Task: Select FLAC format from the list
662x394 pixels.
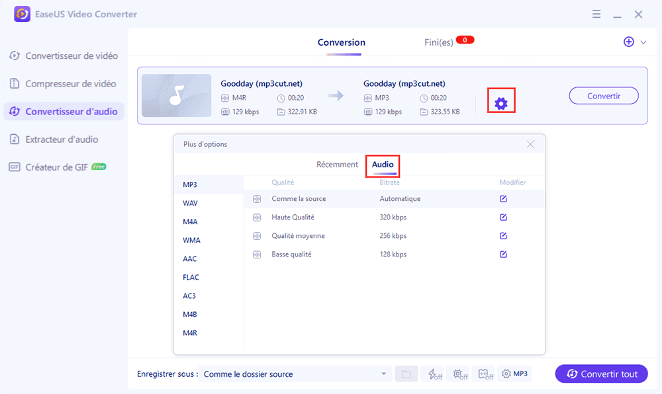Action: coord(191,278)
